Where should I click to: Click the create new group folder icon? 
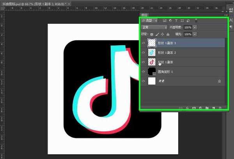tap(207, 108)
